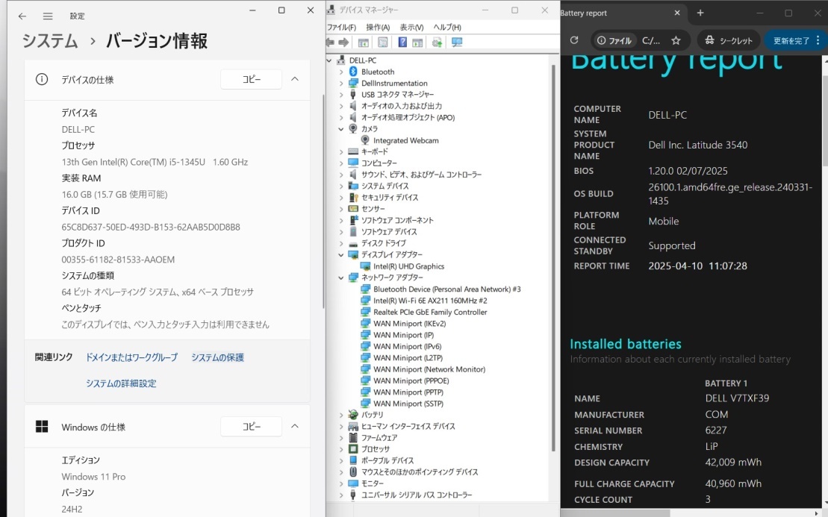This screenshot has width=828, height=517.
Task: Click the Battery report horizontal scrollbar
Action: point(615,513)
